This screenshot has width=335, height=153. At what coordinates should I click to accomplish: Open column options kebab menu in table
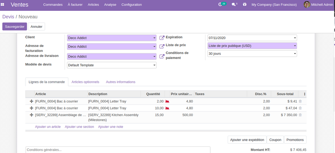coord(305,94)
